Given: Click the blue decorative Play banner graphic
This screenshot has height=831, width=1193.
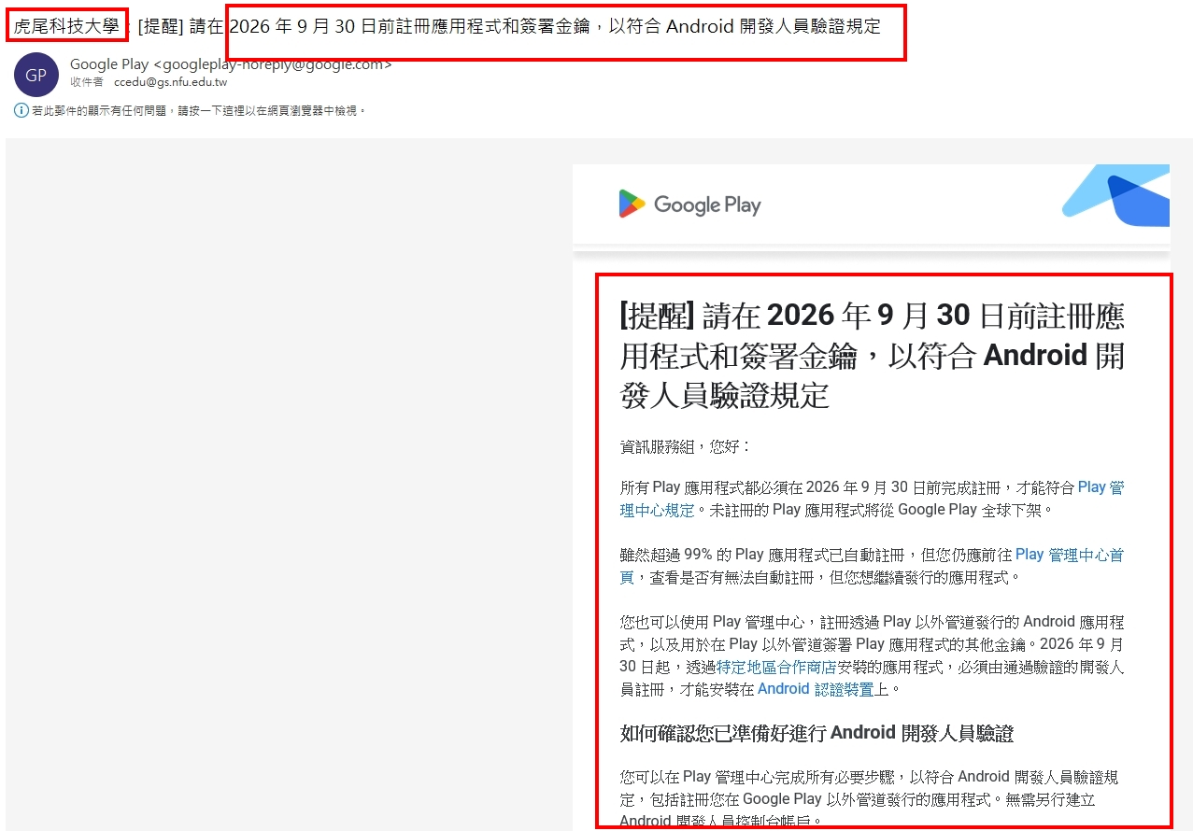Looking at the screenshot, I should point(1115,196).
